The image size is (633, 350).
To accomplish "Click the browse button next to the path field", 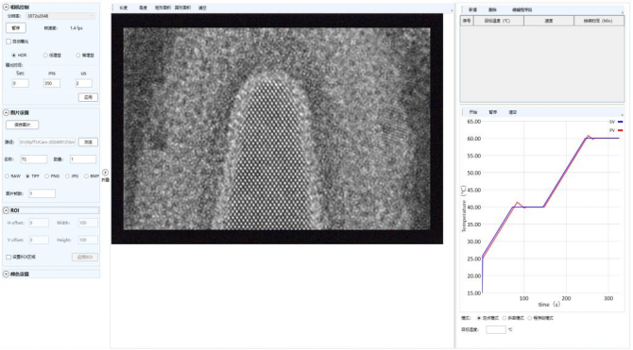I will (88, 142).
